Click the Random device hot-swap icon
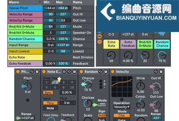The width and height of the screenshot is (179, 121). click(101, 72)
